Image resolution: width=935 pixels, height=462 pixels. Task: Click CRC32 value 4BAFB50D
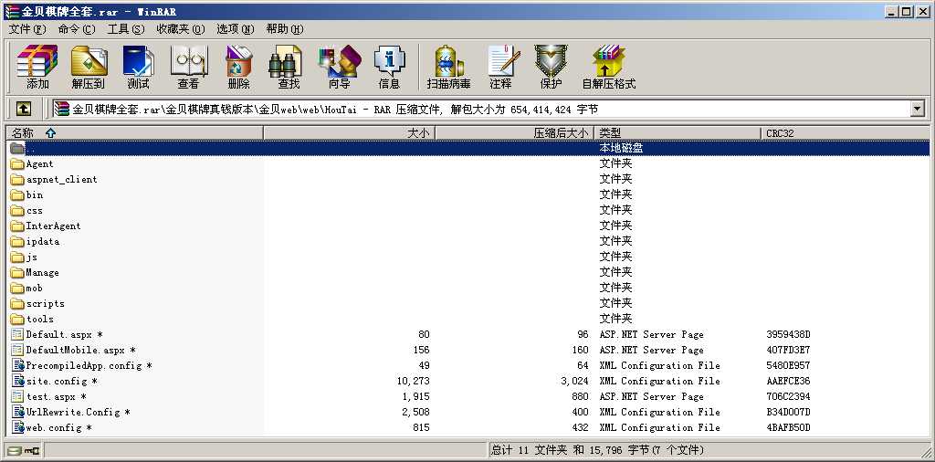(x=788, y=427)
